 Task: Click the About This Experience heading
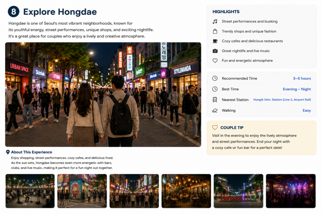click(31, 152)
